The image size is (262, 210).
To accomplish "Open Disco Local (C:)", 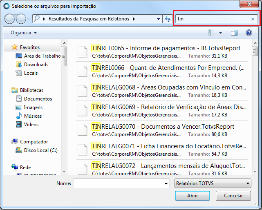I will coord(41,150).
